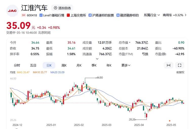Add stock via 添加自选 plus icon
Screen dimensions: 190x129
click(55, 8)
